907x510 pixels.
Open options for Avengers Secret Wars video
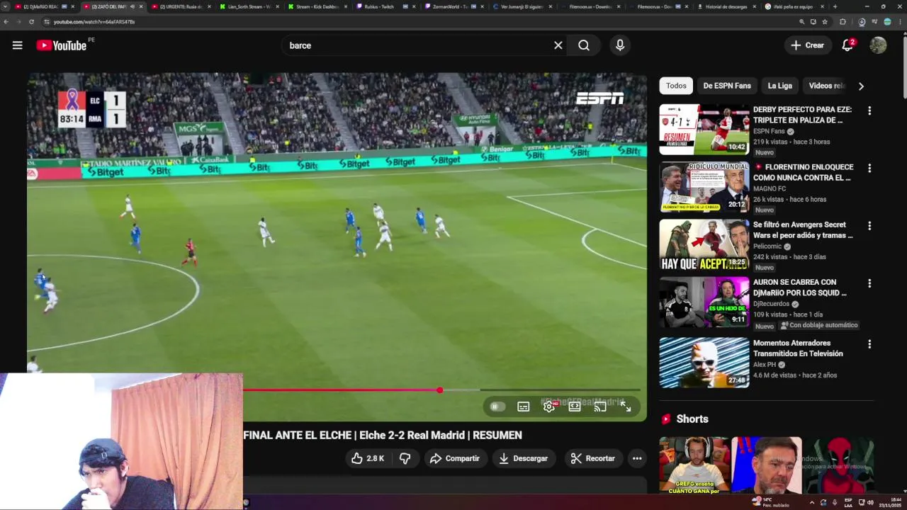pos(869,225)
